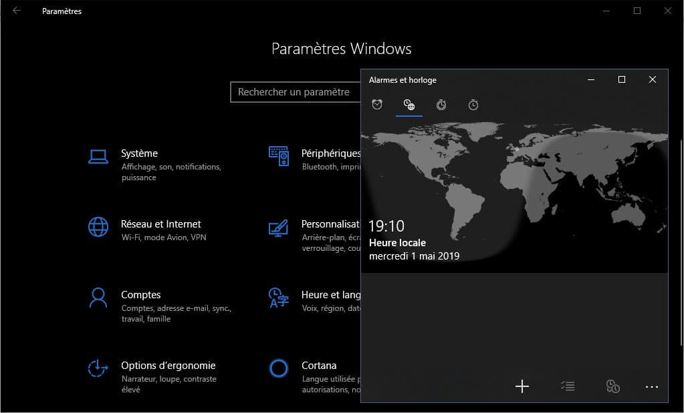Open Options d'ergonomie settings label
684x413 pixels.
(x=168, y=366)
